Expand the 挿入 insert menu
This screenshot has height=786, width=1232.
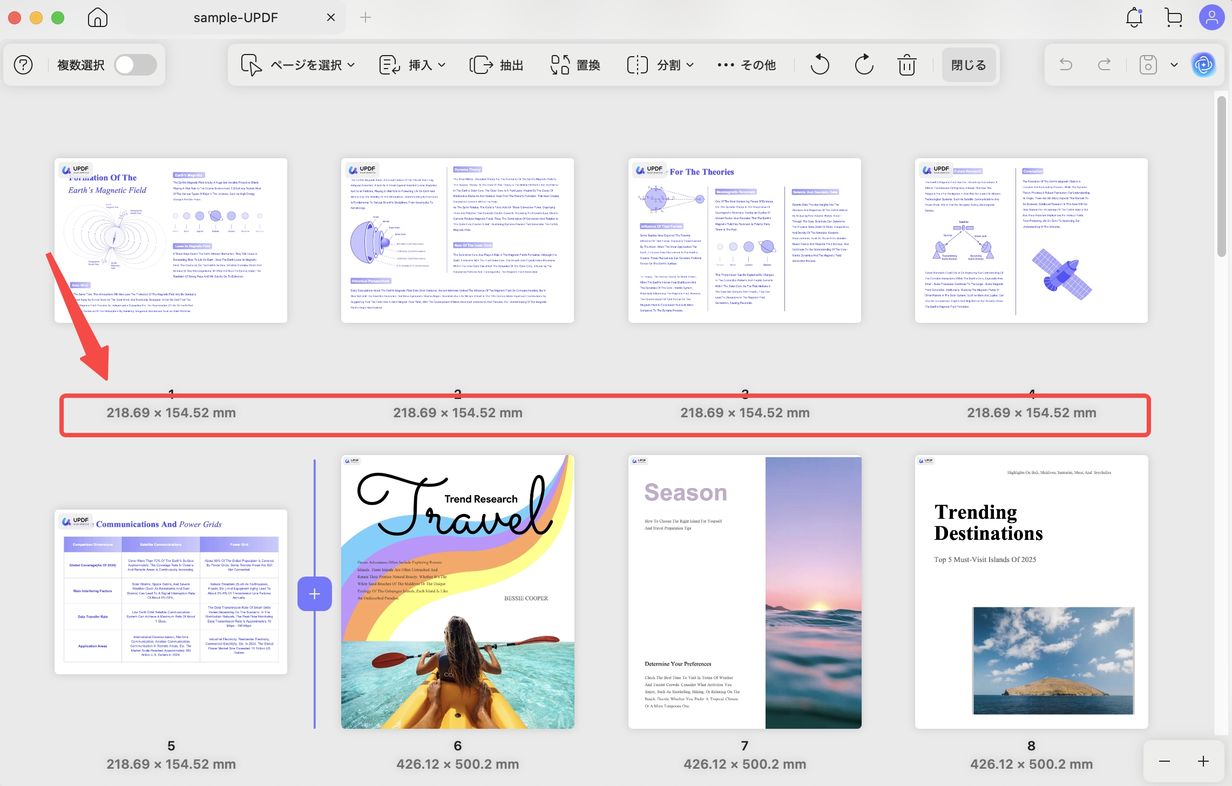tap(413, 65)
